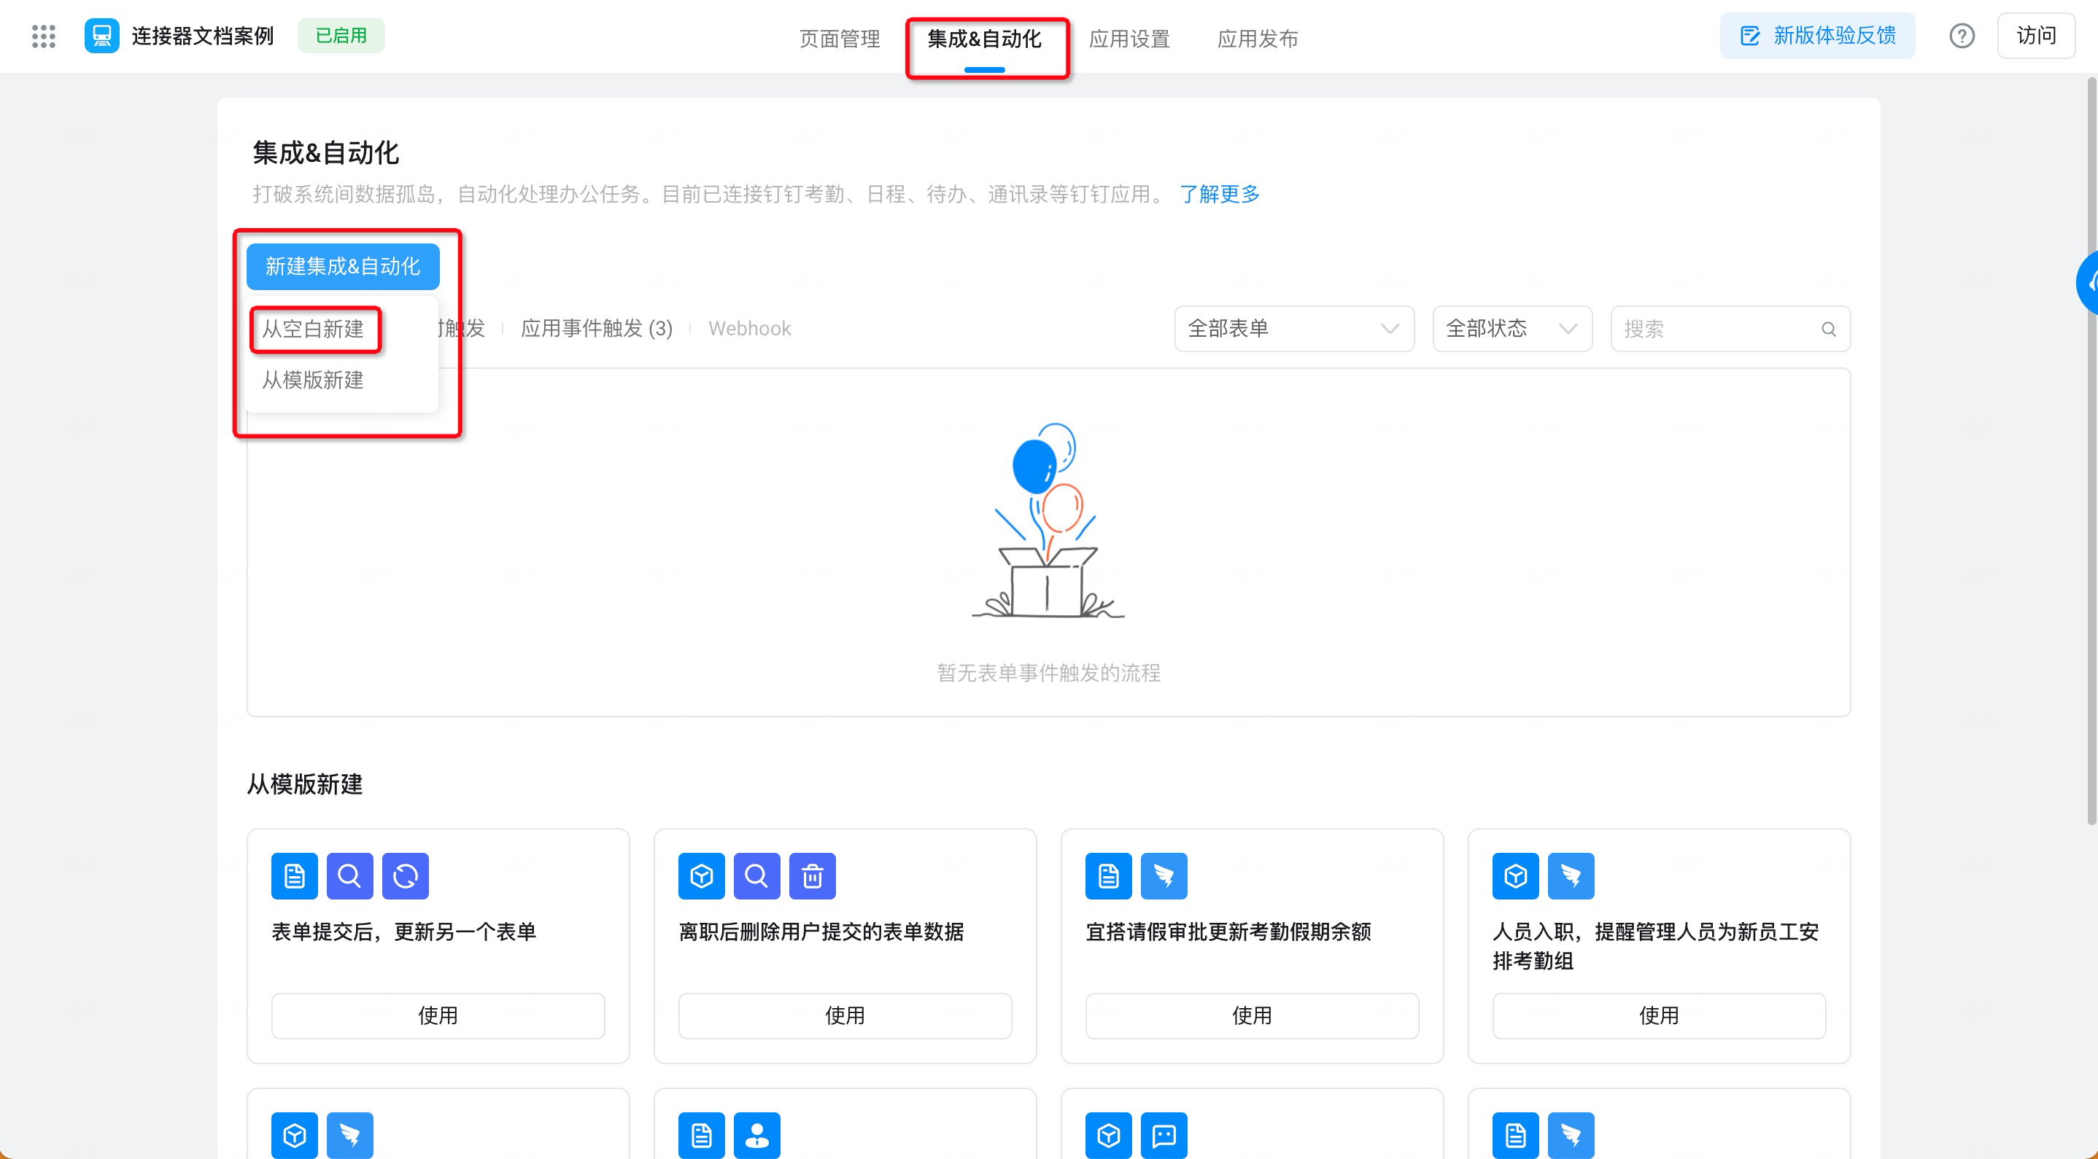The width and height of the screenshot is (2098, 1159).
Task: Focus the 搜索 input field
Action: coord(1730,329)
